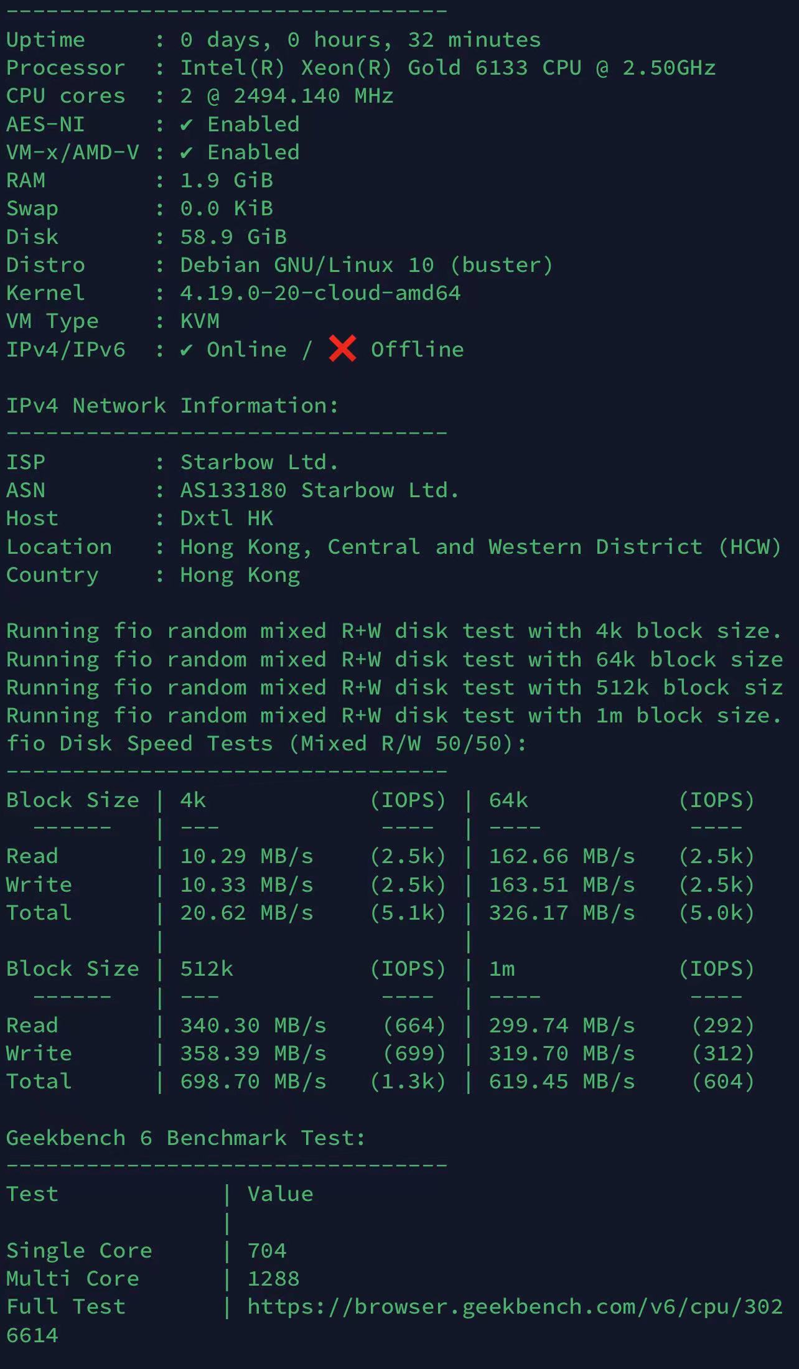Open the Geekbench browser results URL
This screenshot has height=1369, width=799.
515,1306
